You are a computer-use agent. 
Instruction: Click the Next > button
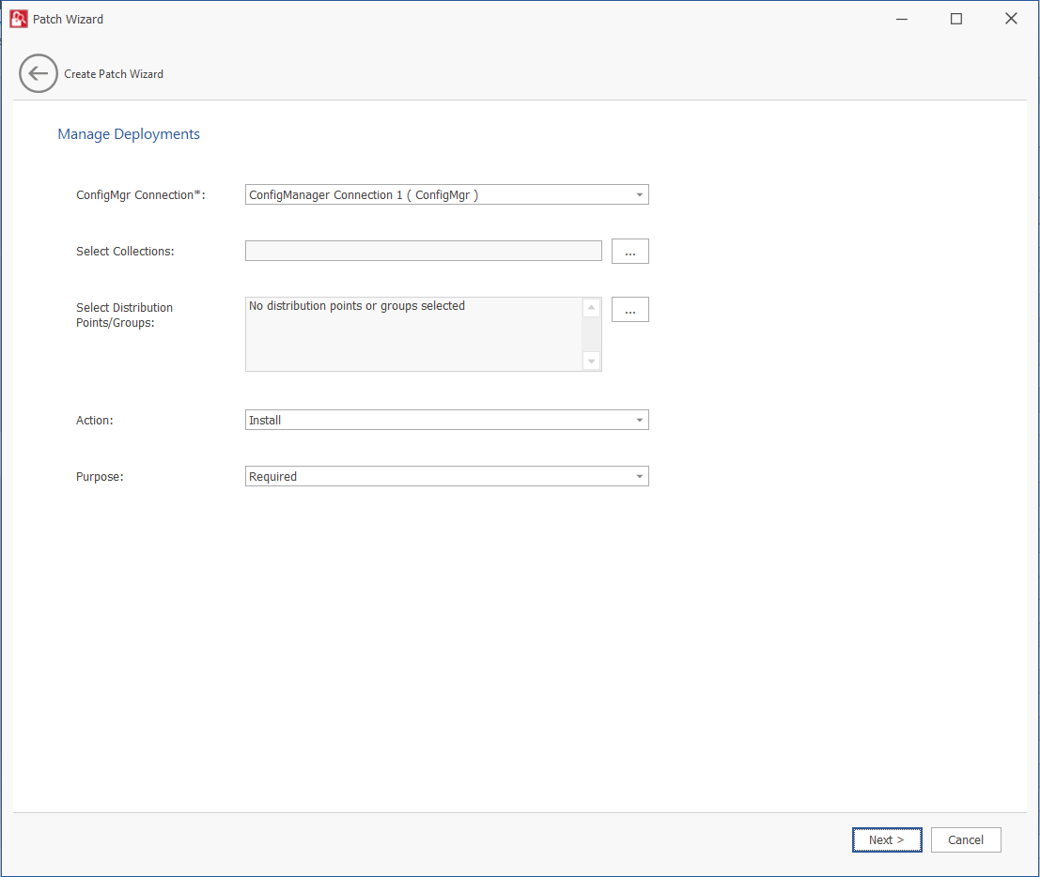coord(886,840)
